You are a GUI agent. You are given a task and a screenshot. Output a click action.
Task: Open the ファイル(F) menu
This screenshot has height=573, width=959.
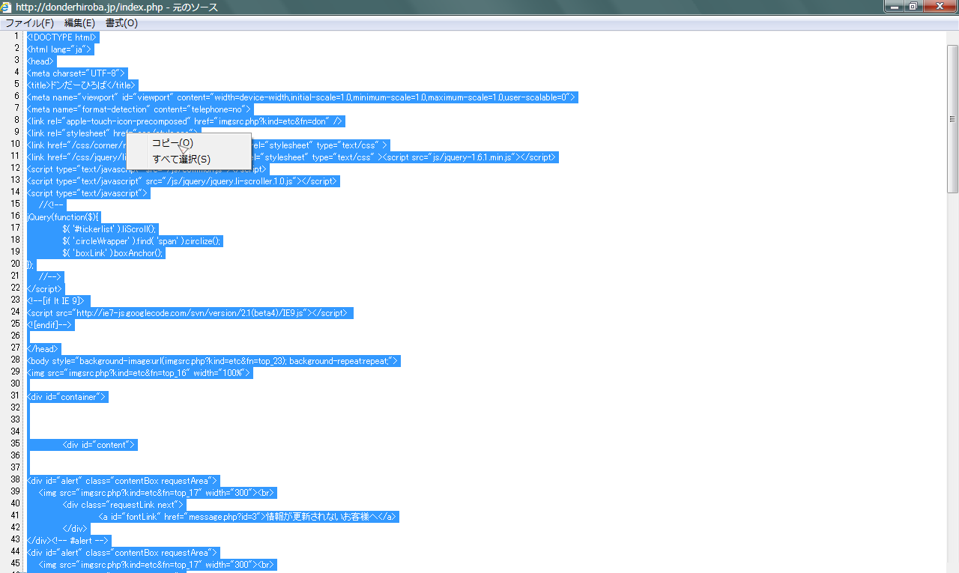29,23
